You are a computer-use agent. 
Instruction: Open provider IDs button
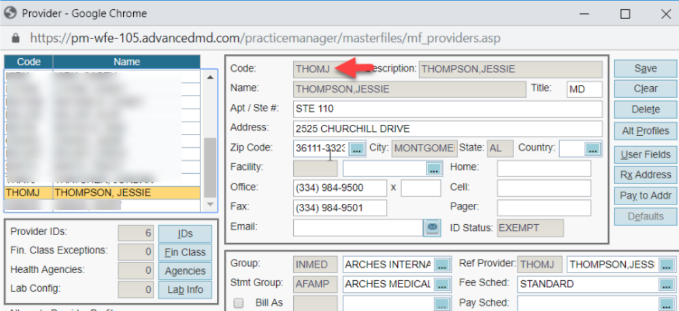point(185,234)
